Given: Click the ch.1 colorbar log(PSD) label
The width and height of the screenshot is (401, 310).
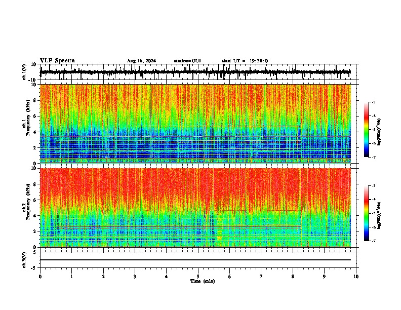Looking at the screenshot, I should click(379, 132).
